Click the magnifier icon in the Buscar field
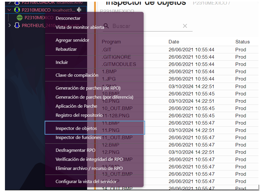This screenshot has height=193, width=267. click(106, 26)
